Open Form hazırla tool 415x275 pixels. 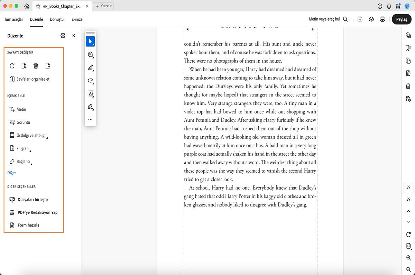point(25,225)
